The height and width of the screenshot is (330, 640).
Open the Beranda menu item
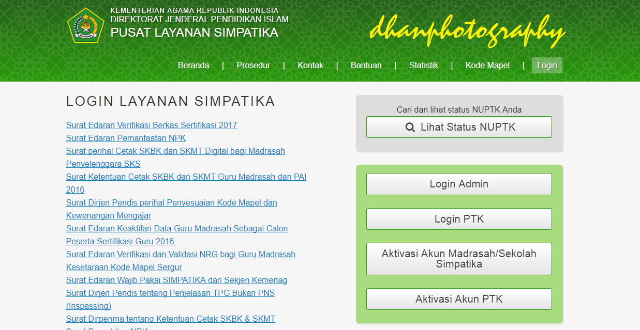point(194,65)
